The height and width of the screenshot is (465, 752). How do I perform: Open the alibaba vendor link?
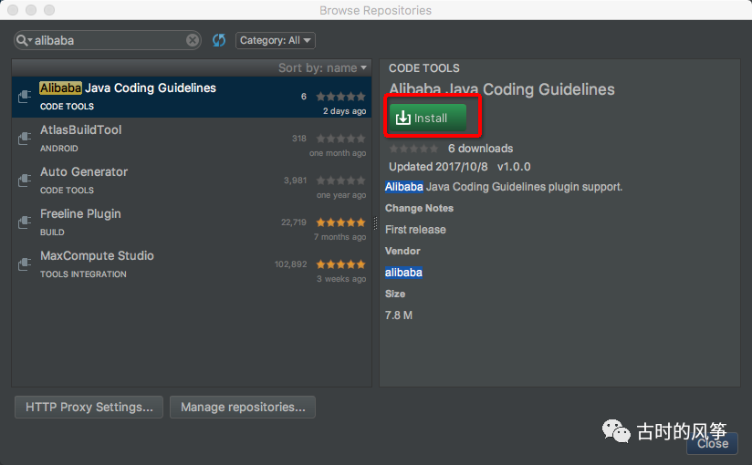[x=403, y=273]
